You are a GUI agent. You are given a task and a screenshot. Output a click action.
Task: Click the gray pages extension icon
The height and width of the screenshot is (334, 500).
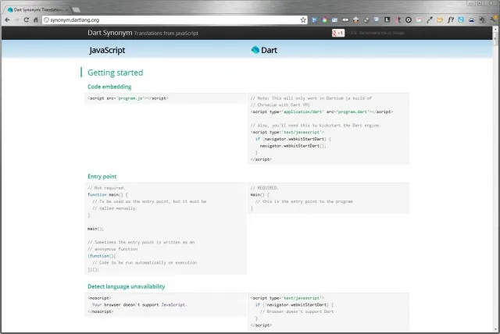tap(482, 20)
